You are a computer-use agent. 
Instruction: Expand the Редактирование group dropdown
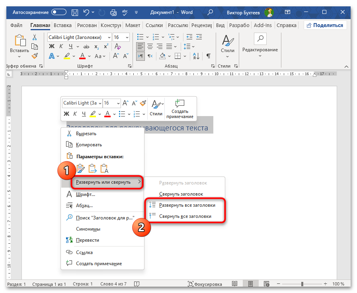[260, 56]
